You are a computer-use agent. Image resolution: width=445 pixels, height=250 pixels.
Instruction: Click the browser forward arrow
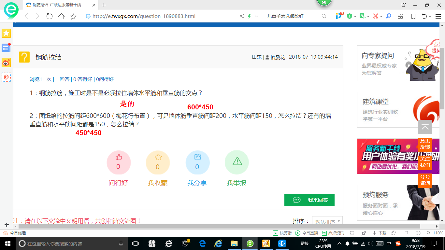[37, 16]
